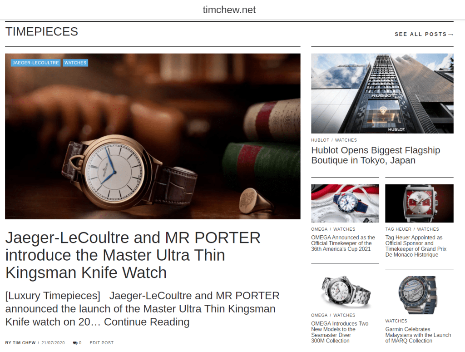Open the OMEGA America's Cup watch thumbnail
This screenshot has height=352, width=465.
[345, 203]
